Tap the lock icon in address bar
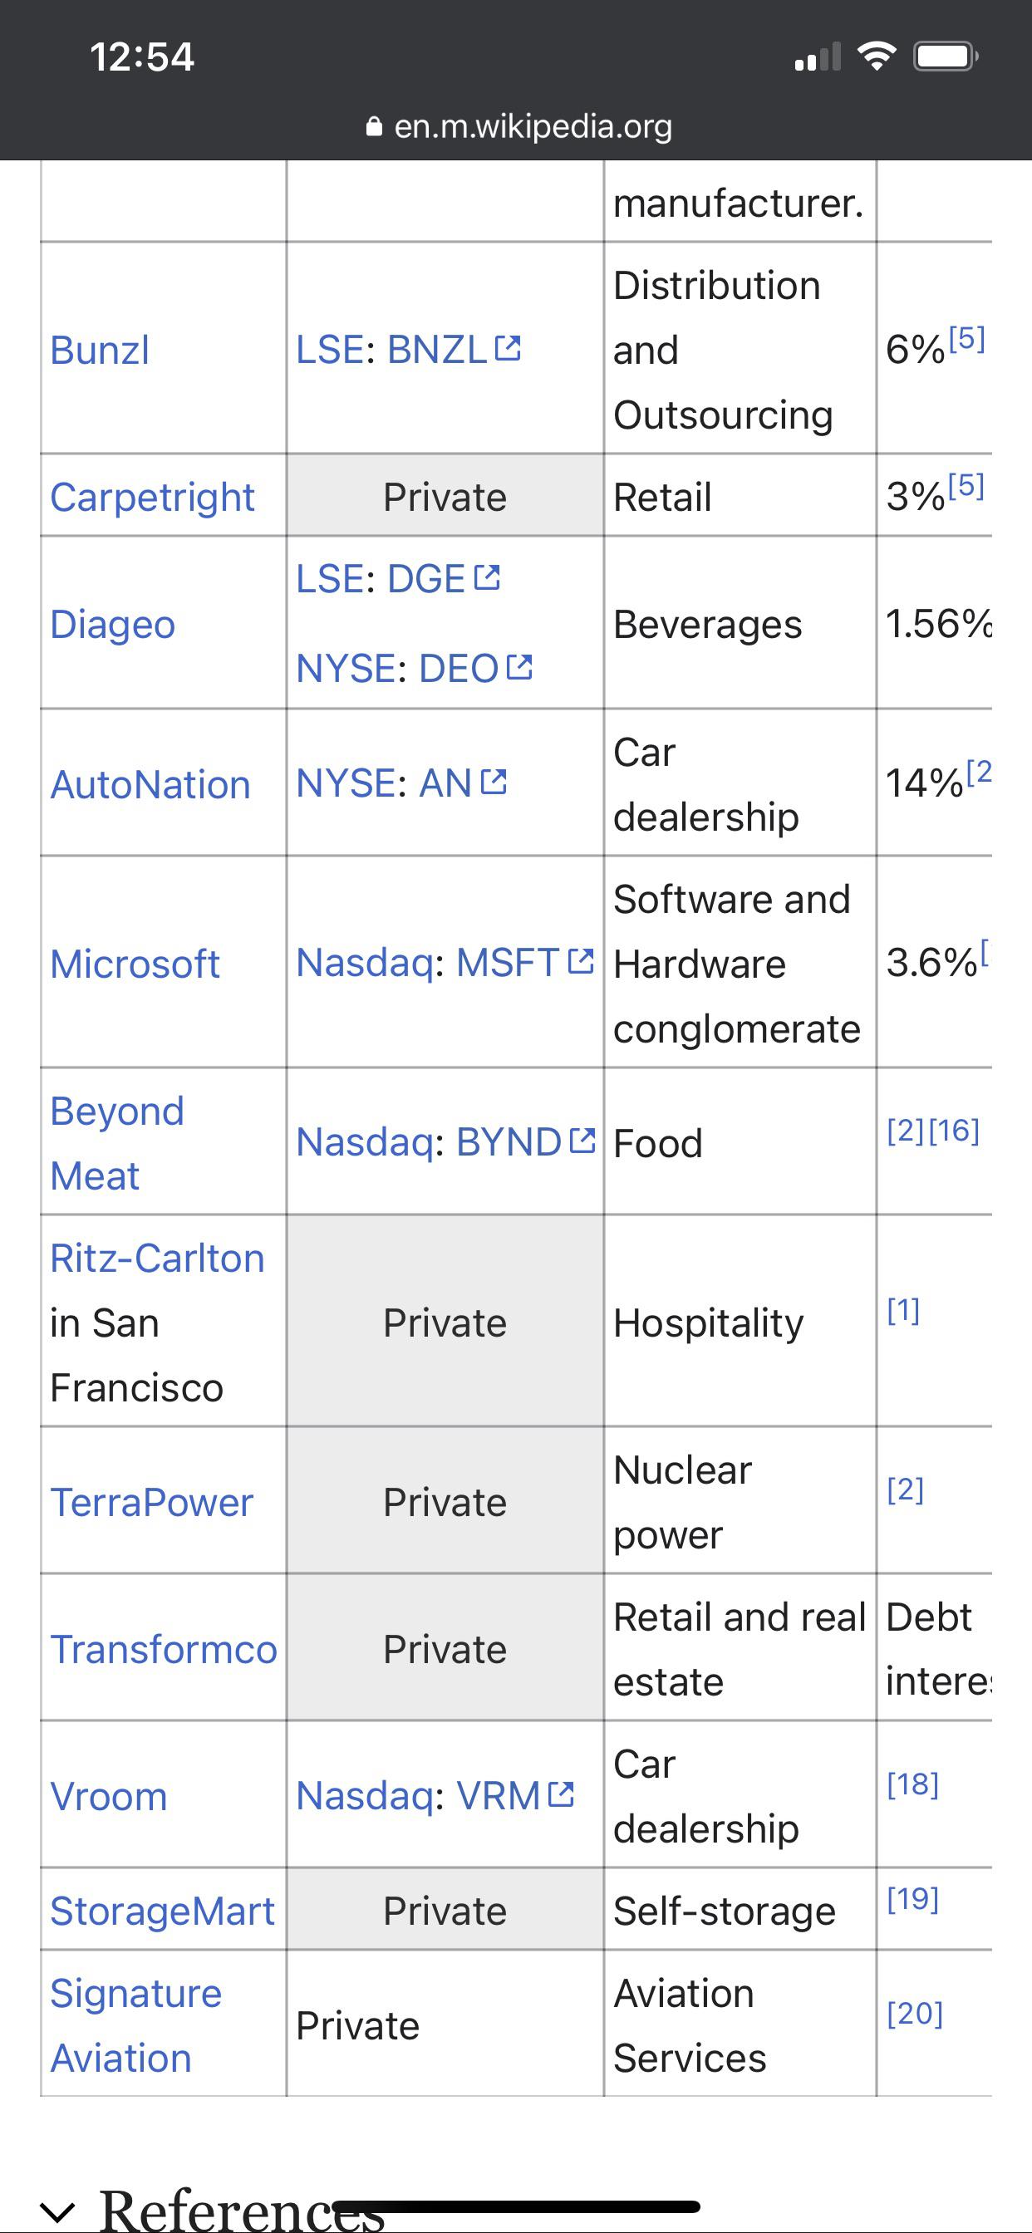Screen dimensions: 1032x2233 [374, 127]
